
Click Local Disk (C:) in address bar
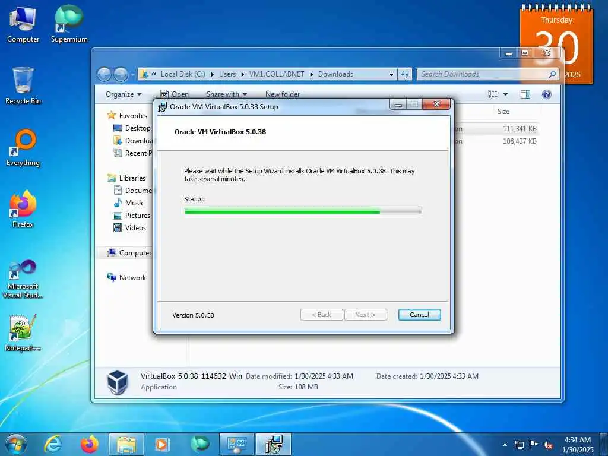183,74
